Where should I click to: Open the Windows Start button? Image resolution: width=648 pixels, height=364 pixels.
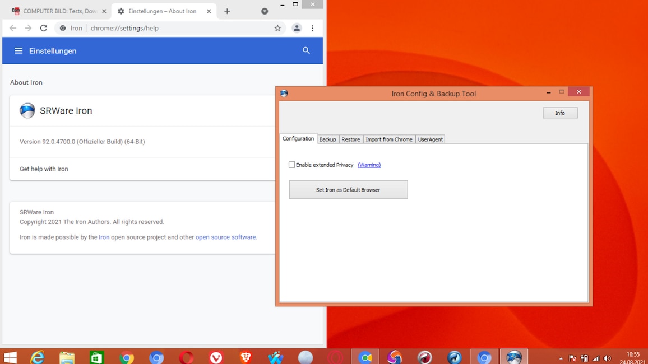(x=10, y=357)
